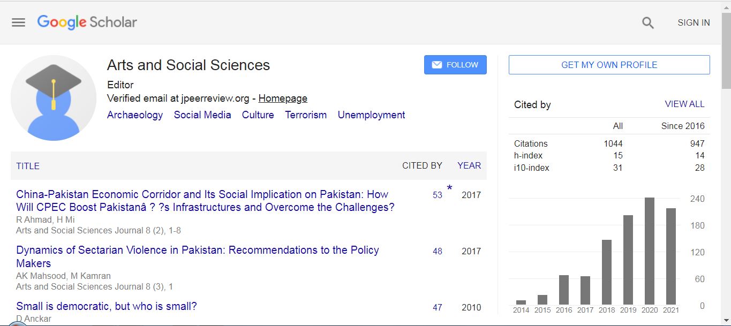
Task: Open the Homepage link
Action: (283, 98)
